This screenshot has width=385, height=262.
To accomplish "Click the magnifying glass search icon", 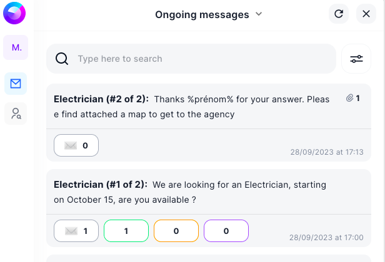I will [62, 59].
